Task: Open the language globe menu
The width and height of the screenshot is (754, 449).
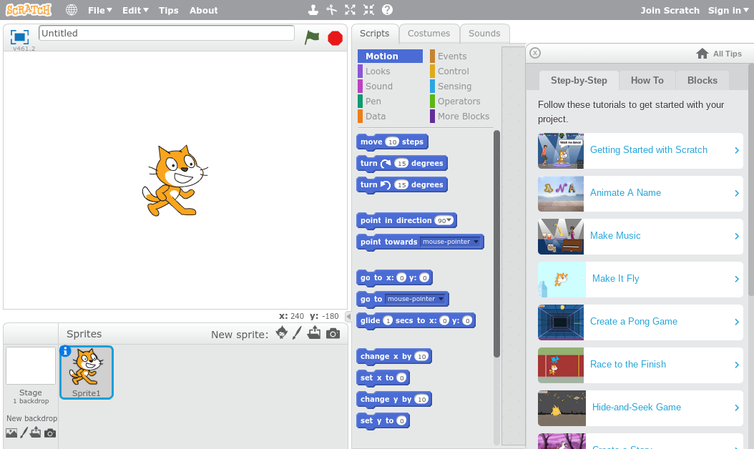Action: click(x=72, y=9)
